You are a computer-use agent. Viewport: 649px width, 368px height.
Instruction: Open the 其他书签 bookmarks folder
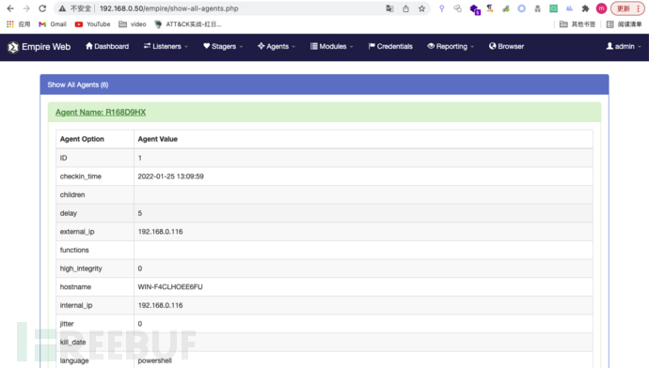pos(578,24)
